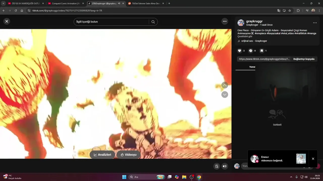The image size is (323, 181).
Task: Click the tiktok.com address bar URL
Action: (x=67, y=11)
